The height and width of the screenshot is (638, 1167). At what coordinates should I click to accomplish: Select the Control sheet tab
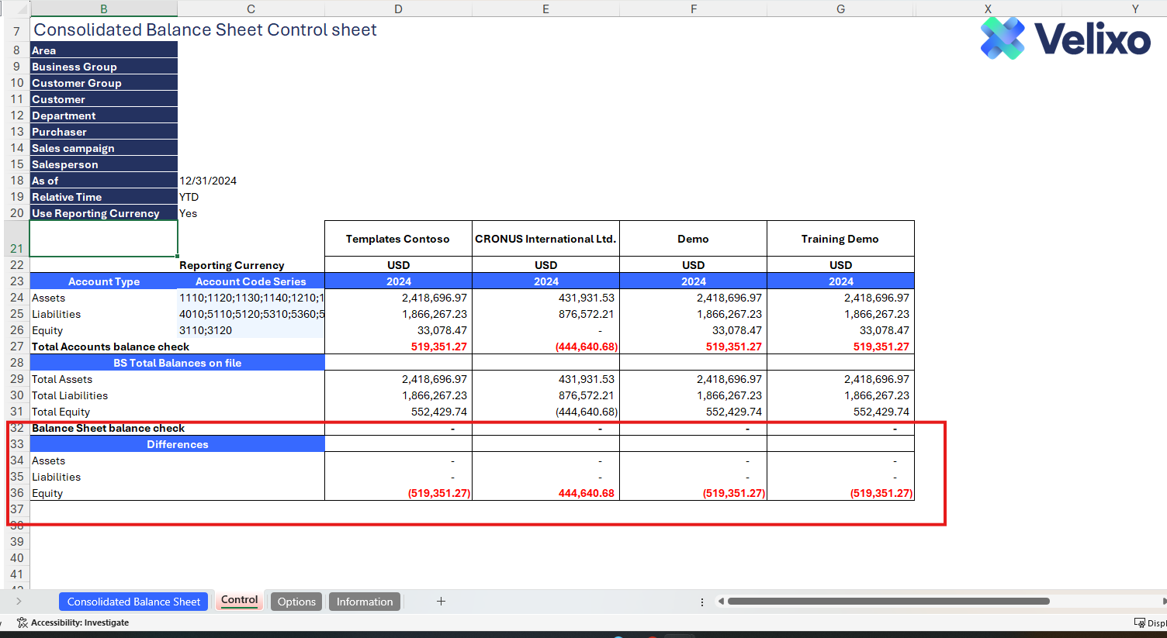point(239,600)
